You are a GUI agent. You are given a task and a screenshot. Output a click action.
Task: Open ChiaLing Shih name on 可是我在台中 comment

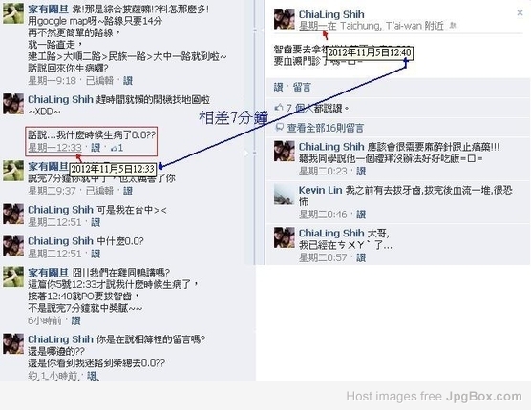pos(60,210)
